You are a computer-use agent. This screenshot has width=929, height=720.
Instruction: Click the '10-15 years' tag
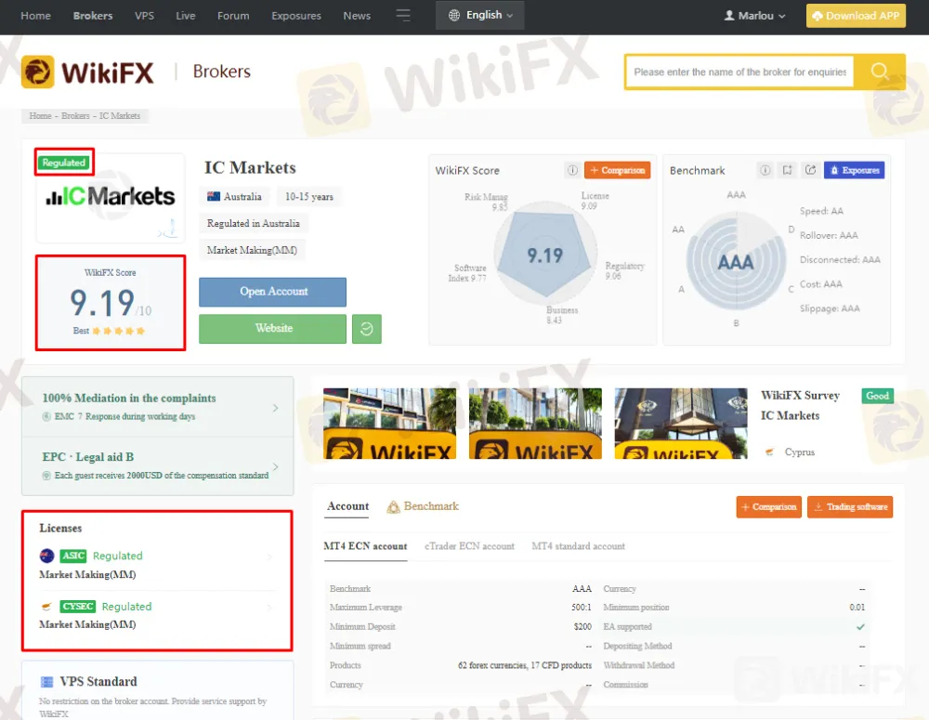(x=308, y=197)
